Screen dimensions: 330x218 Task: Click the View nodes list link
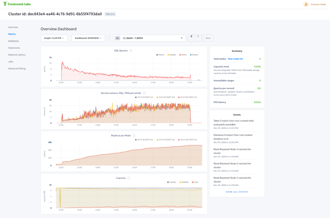pyautogui.click(x=235, y=59)
